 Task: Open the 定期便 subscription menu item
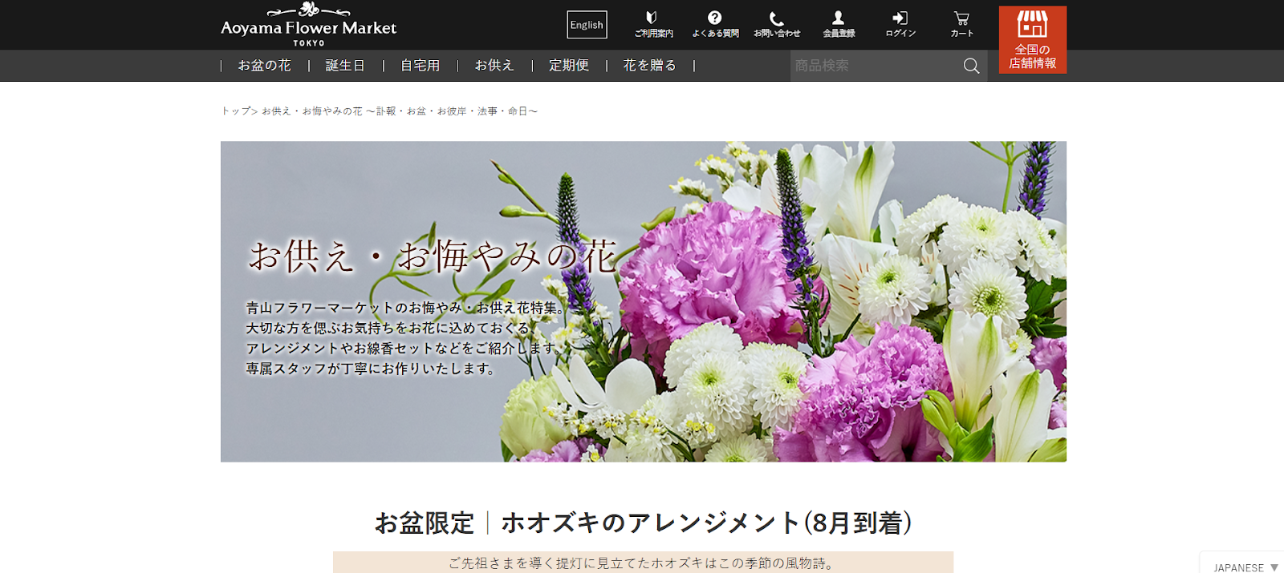coord(569,66)
